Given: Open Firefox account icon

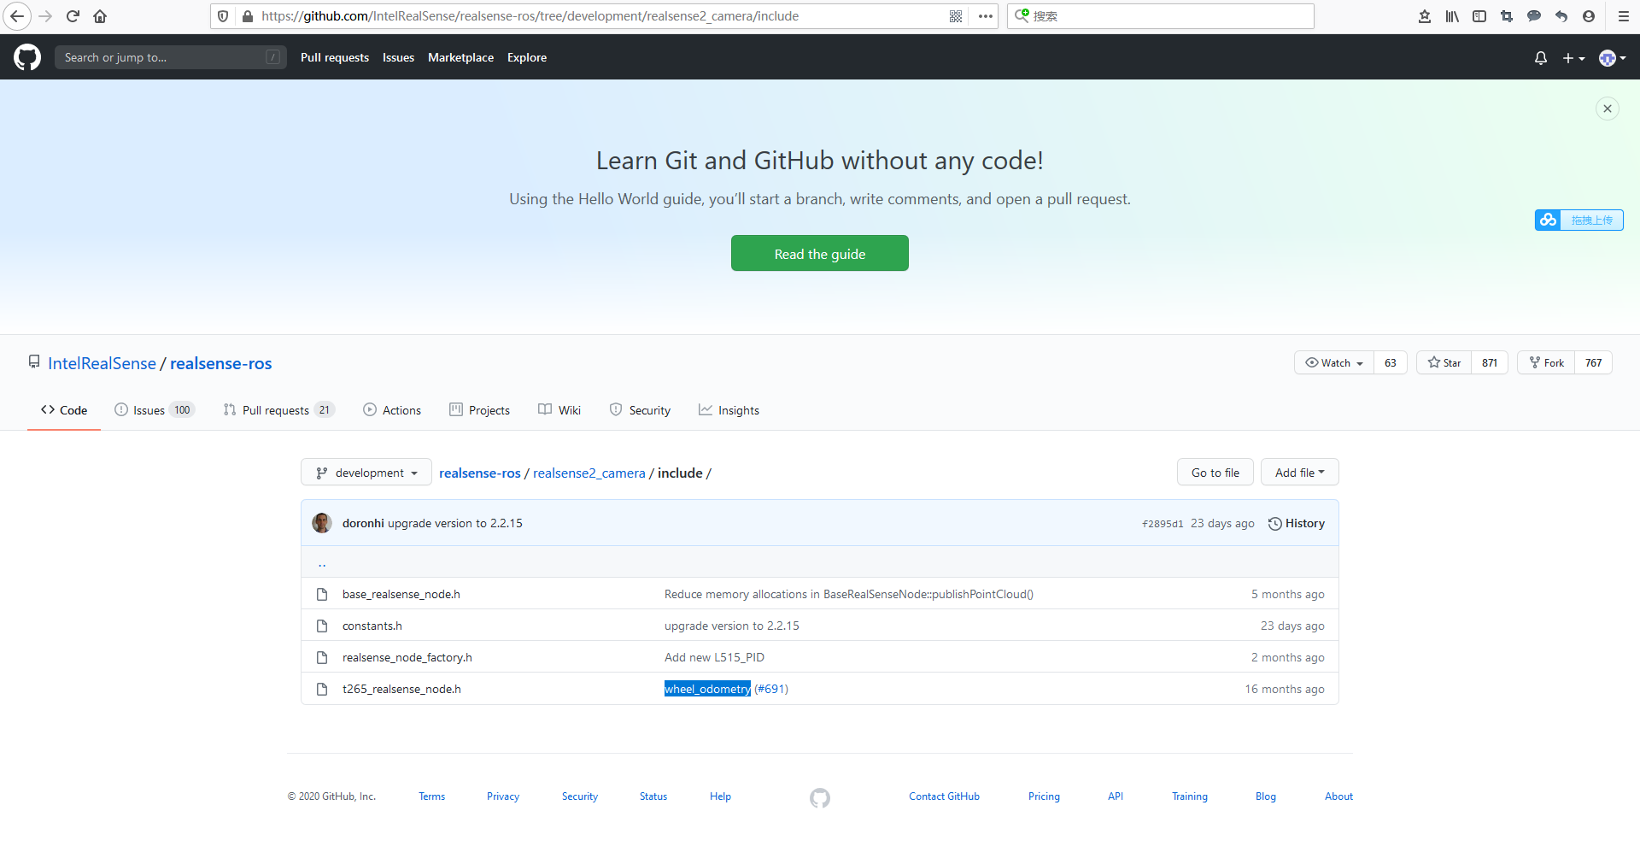Looking at the screenshot, I should (x=1589, y=16).
